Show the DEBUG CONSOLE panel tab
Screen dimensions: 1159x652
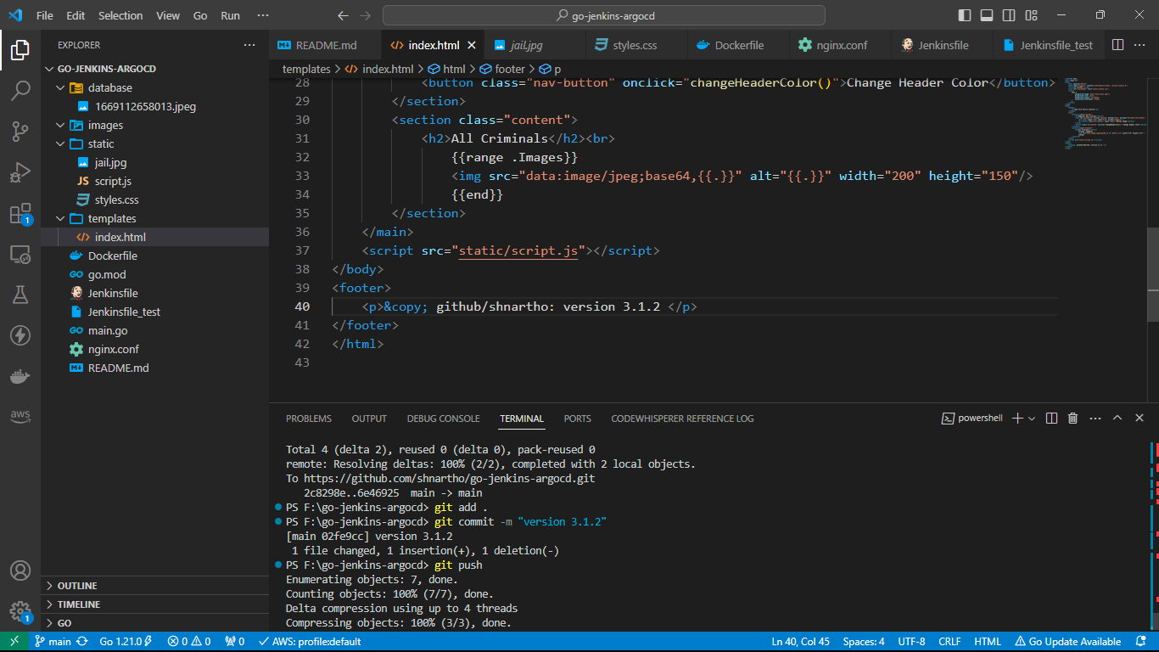coord(443,419)
